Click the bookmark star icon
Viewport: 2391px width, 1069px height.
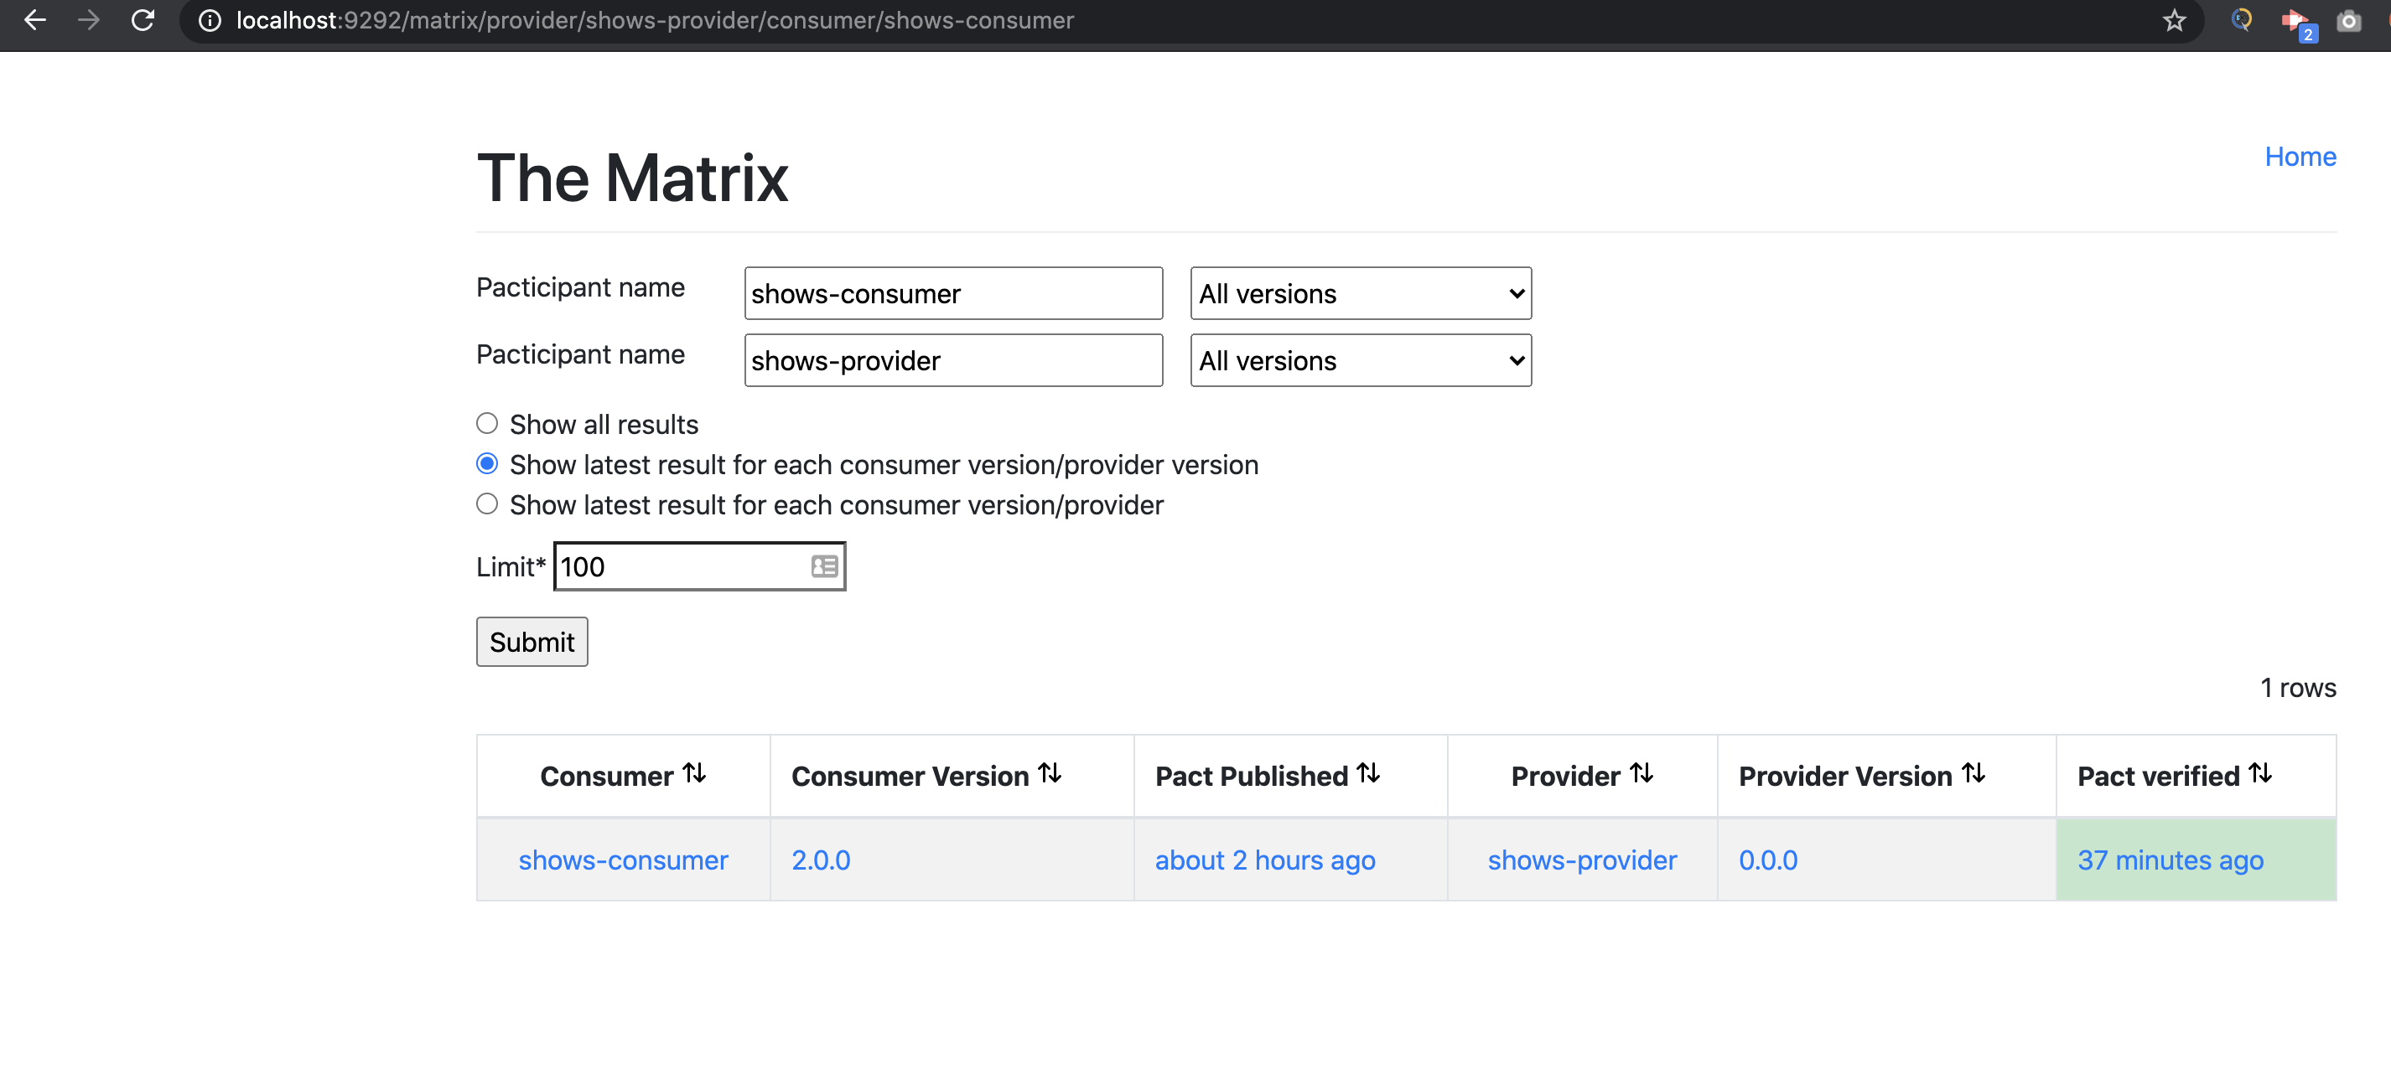[x=2174, y=20]
